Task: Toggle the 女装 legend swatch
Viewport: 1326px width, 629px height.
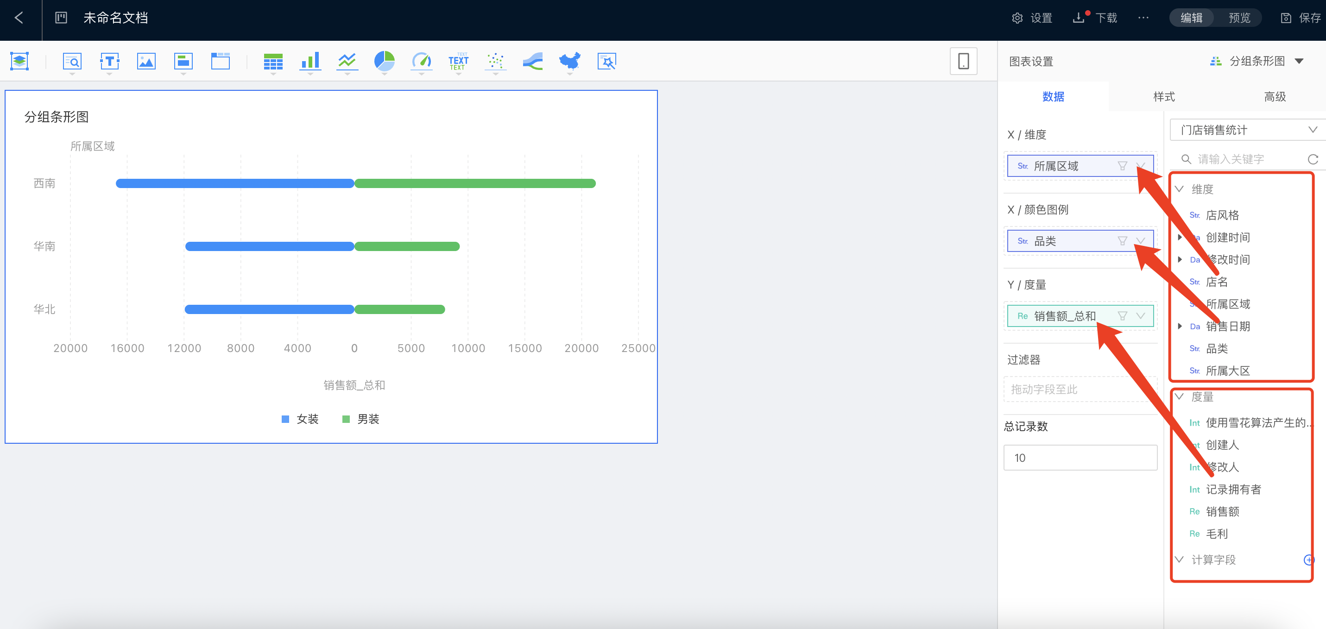Action: (286, 420)
